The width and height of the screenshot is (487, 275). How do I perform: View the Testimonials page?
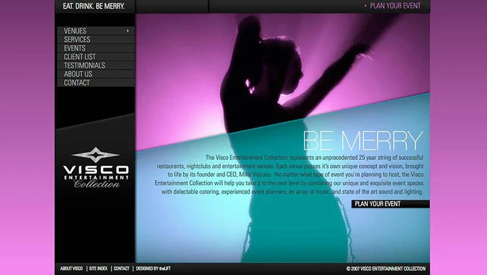[x=96, y=66]
